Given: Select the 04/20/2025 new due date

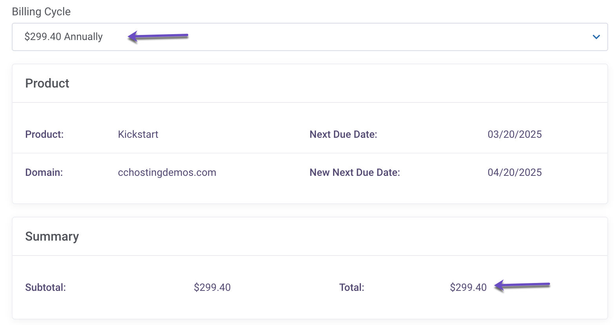Looking at the screenshot, I should pos(514,172).
